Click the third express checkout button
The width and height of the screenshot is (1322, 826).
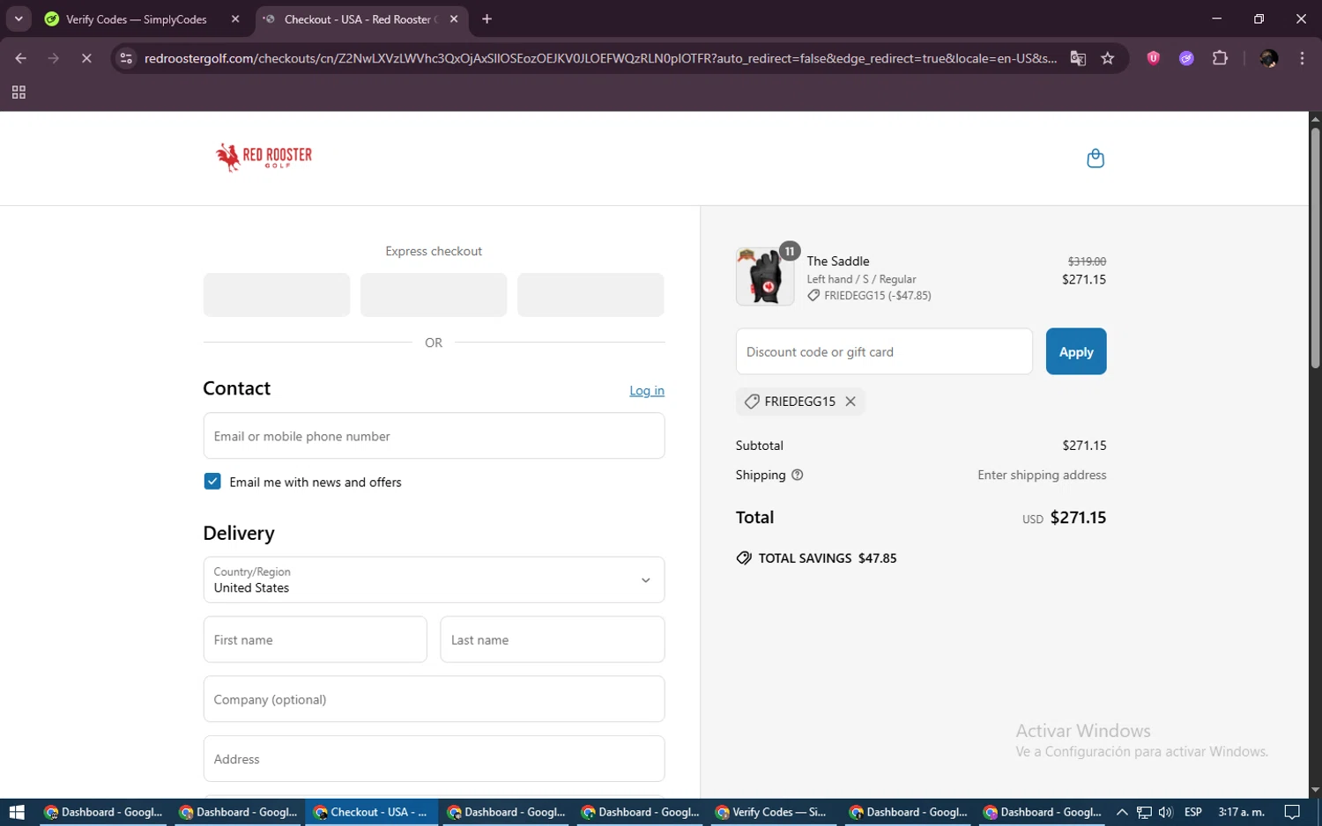pyautogui.click(x=590, y=295)
